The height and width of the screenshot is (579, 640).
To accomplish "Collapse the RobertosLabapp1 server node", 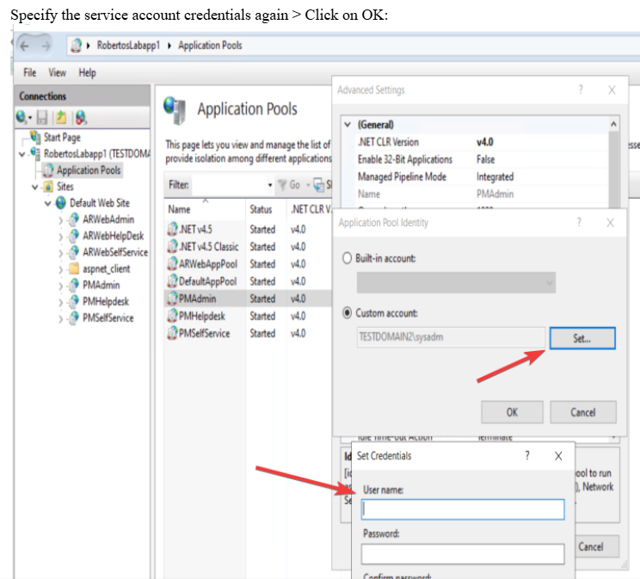I will click(22, 154).
